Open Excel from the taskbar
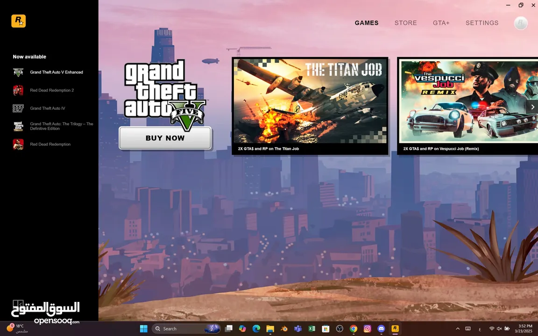This screenshot has width=538, height=336. [311, 329]
